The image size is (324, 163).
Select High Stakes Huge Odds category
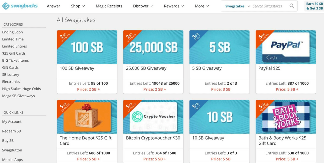[22, 89]
